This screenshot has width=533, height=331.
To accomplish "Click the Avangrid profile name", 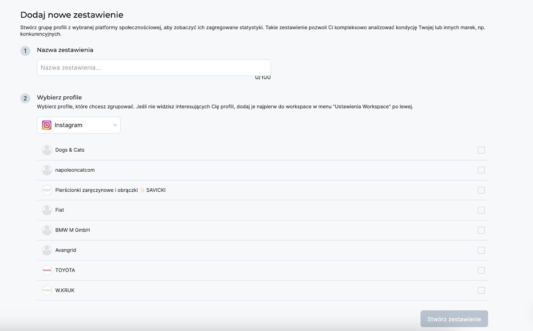I will [x=66, y=250].
